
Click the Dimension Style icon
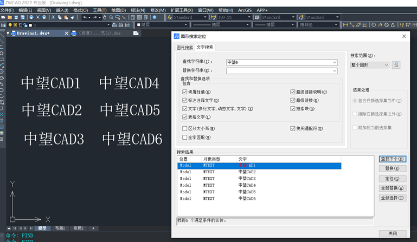(214, 17)
